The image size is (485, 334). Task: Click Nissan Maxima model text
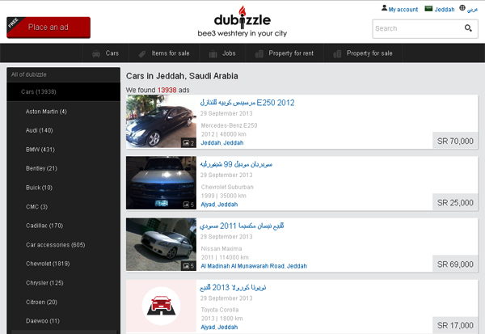[x=221, y=248]
